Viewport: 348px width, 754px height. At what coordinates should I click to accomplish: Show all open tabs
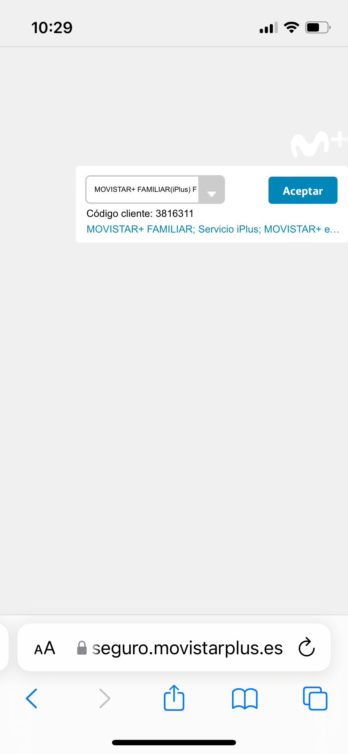315,698
